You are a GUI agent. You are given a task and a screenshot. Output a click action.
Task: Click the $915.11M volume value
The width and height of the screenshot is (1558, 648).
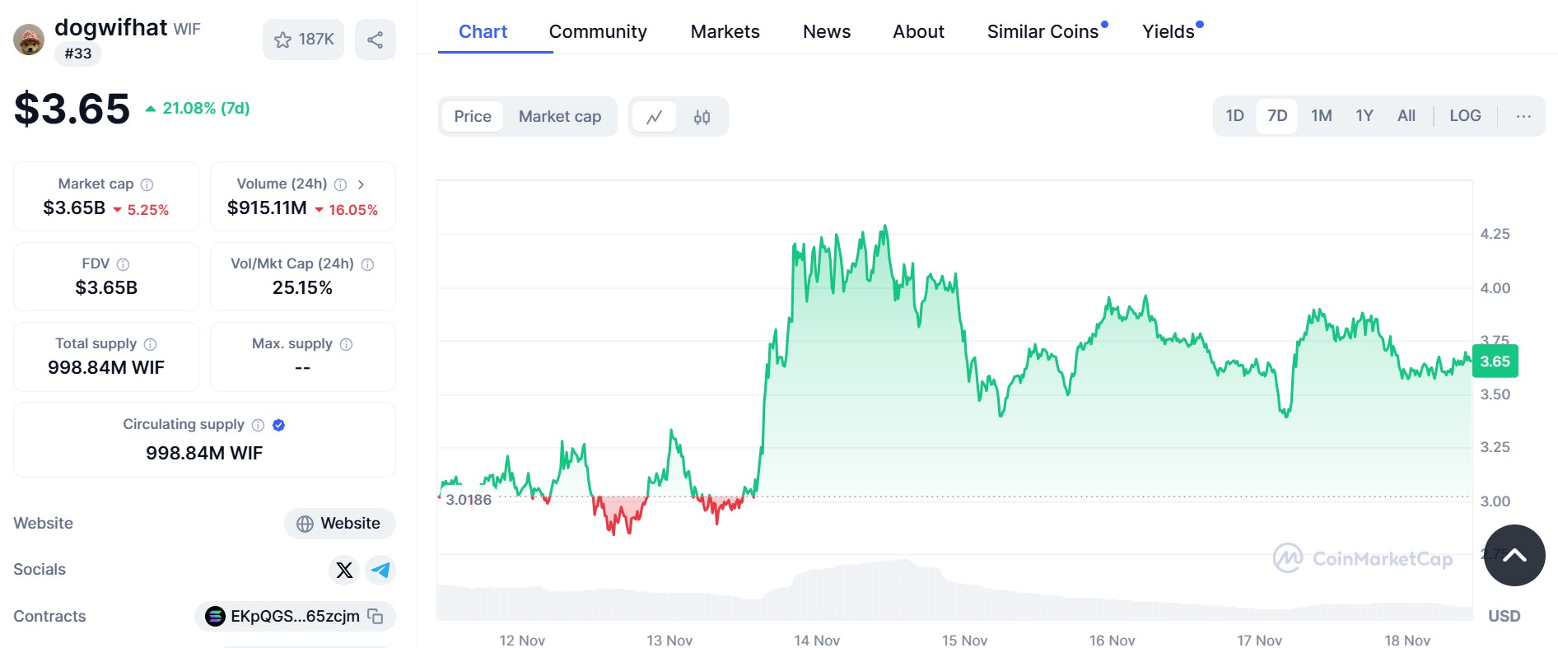click(x=267, y=207)
